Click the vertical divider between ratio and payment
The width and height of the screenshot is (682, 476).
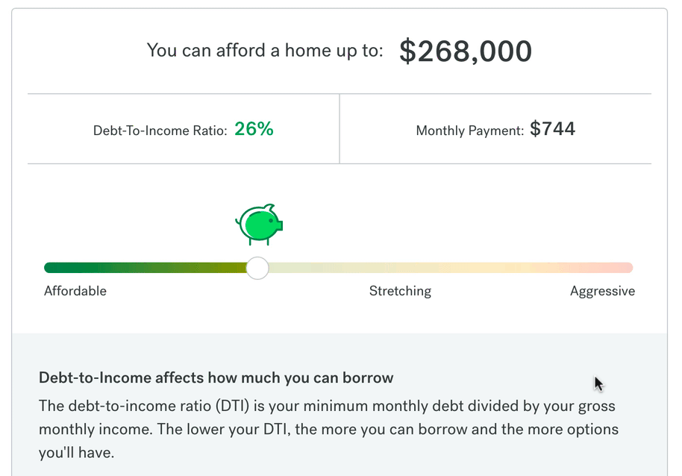340,128
